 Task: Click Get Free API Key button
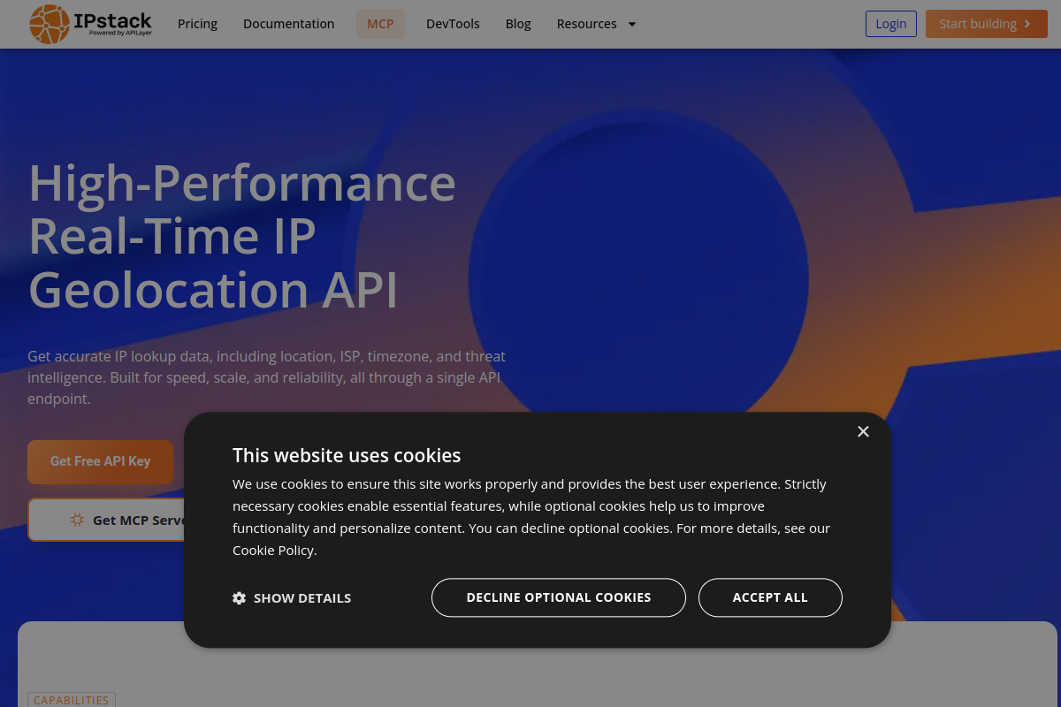tap(100, 461)
